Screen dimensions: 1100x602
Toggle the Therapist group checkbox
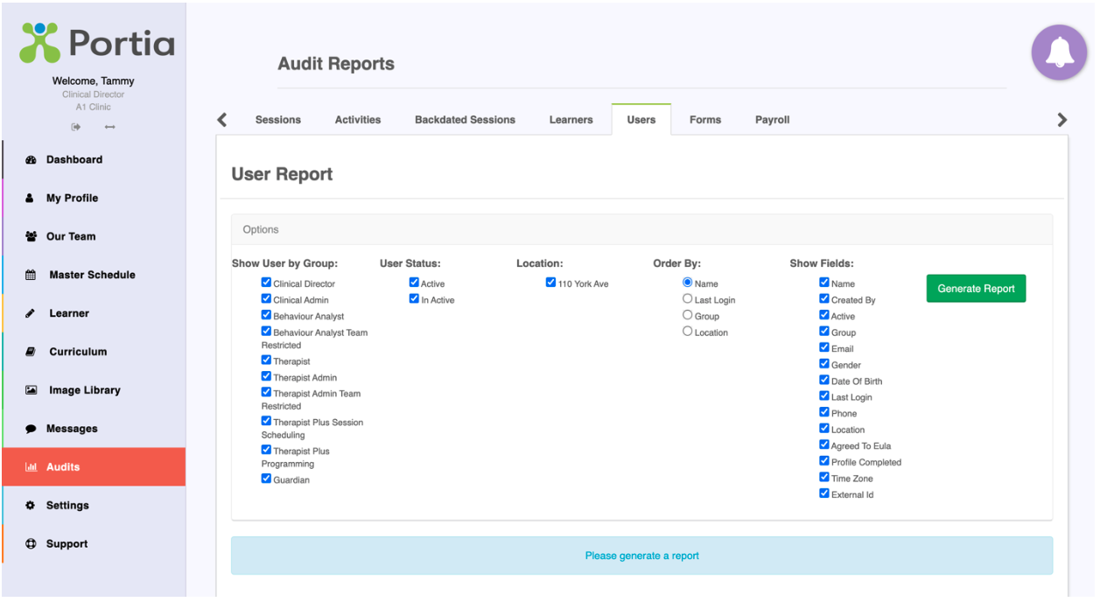click(266, 360)
